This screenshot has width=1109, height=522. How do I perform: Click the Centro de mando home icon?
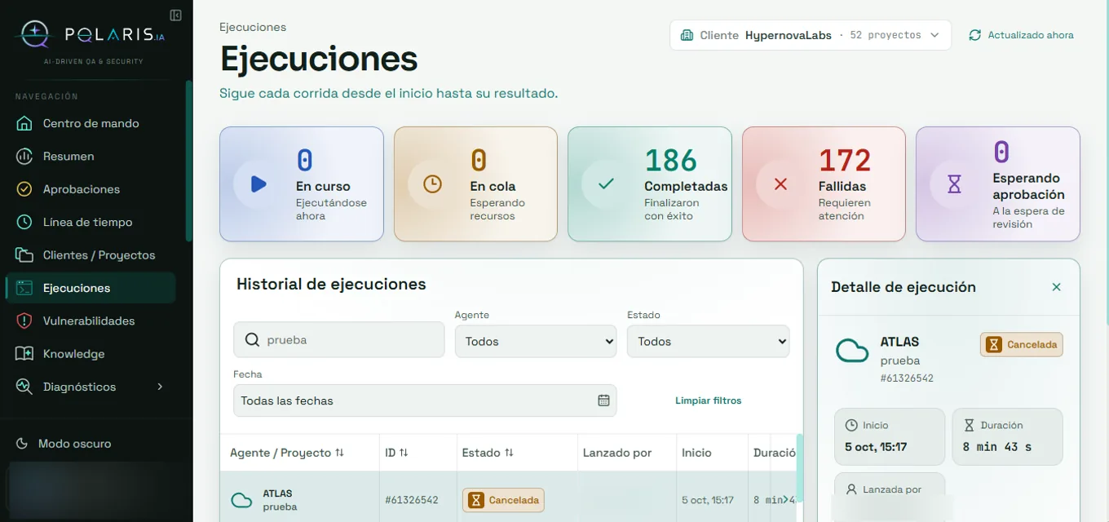24,123
